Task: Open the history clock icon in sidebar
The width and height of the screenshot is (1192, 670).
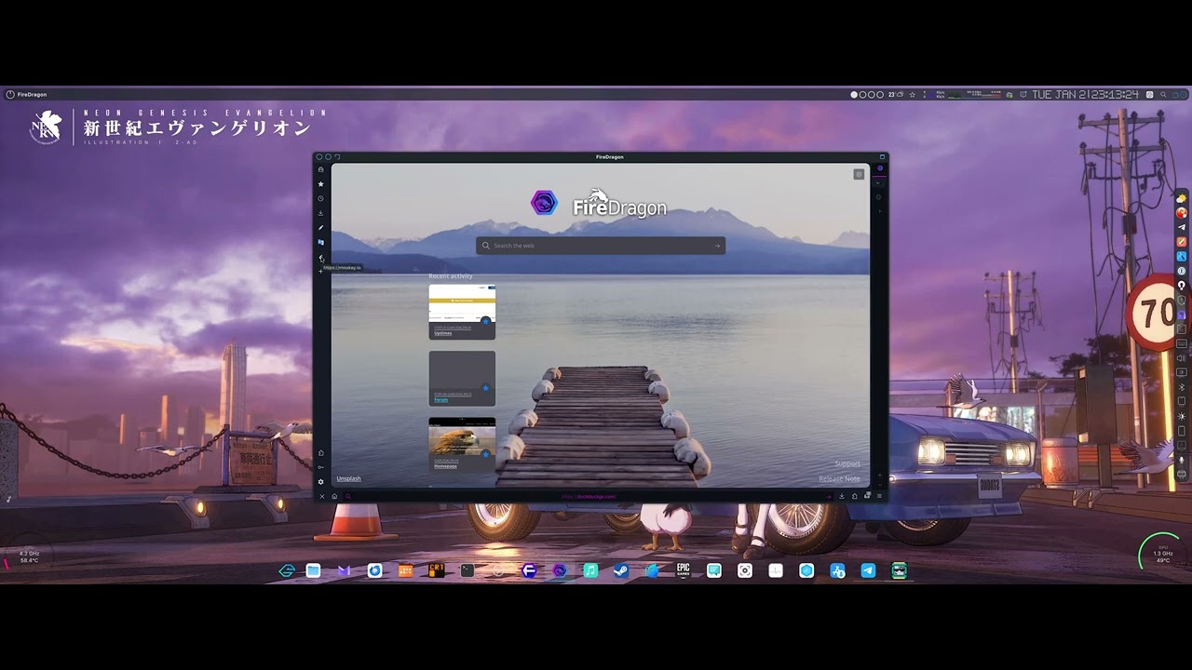Action: pyautogui.click(x=320, y=198)
